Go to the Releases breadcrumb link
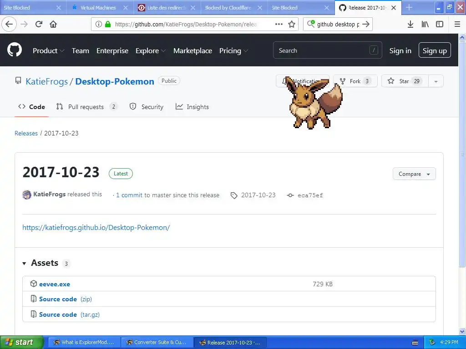Screen dimensions: 466x349 [26, 133]
